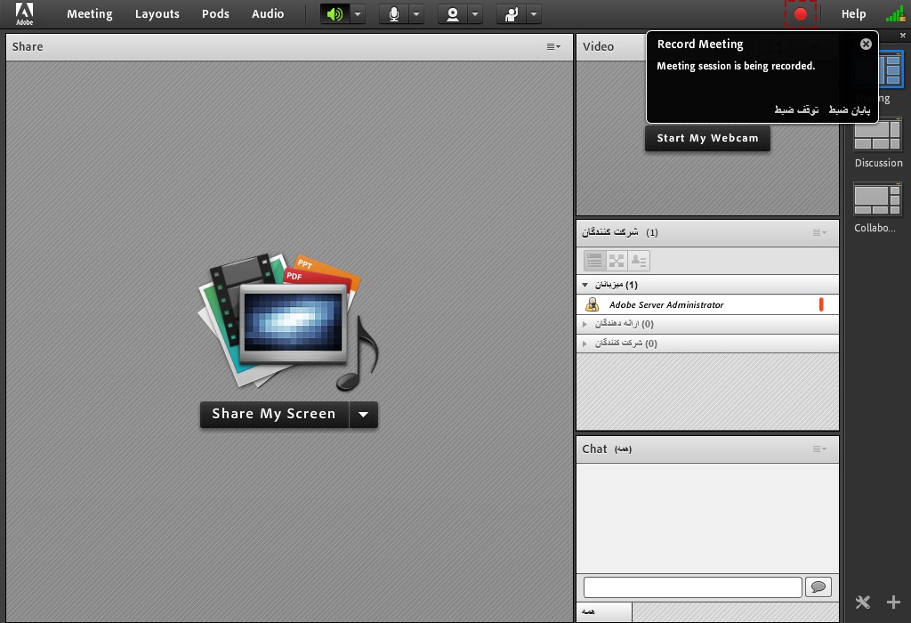Select the Discussion layout thumbnail
The width and height of the screenshot is (911, 623).
tap(877, 134)
